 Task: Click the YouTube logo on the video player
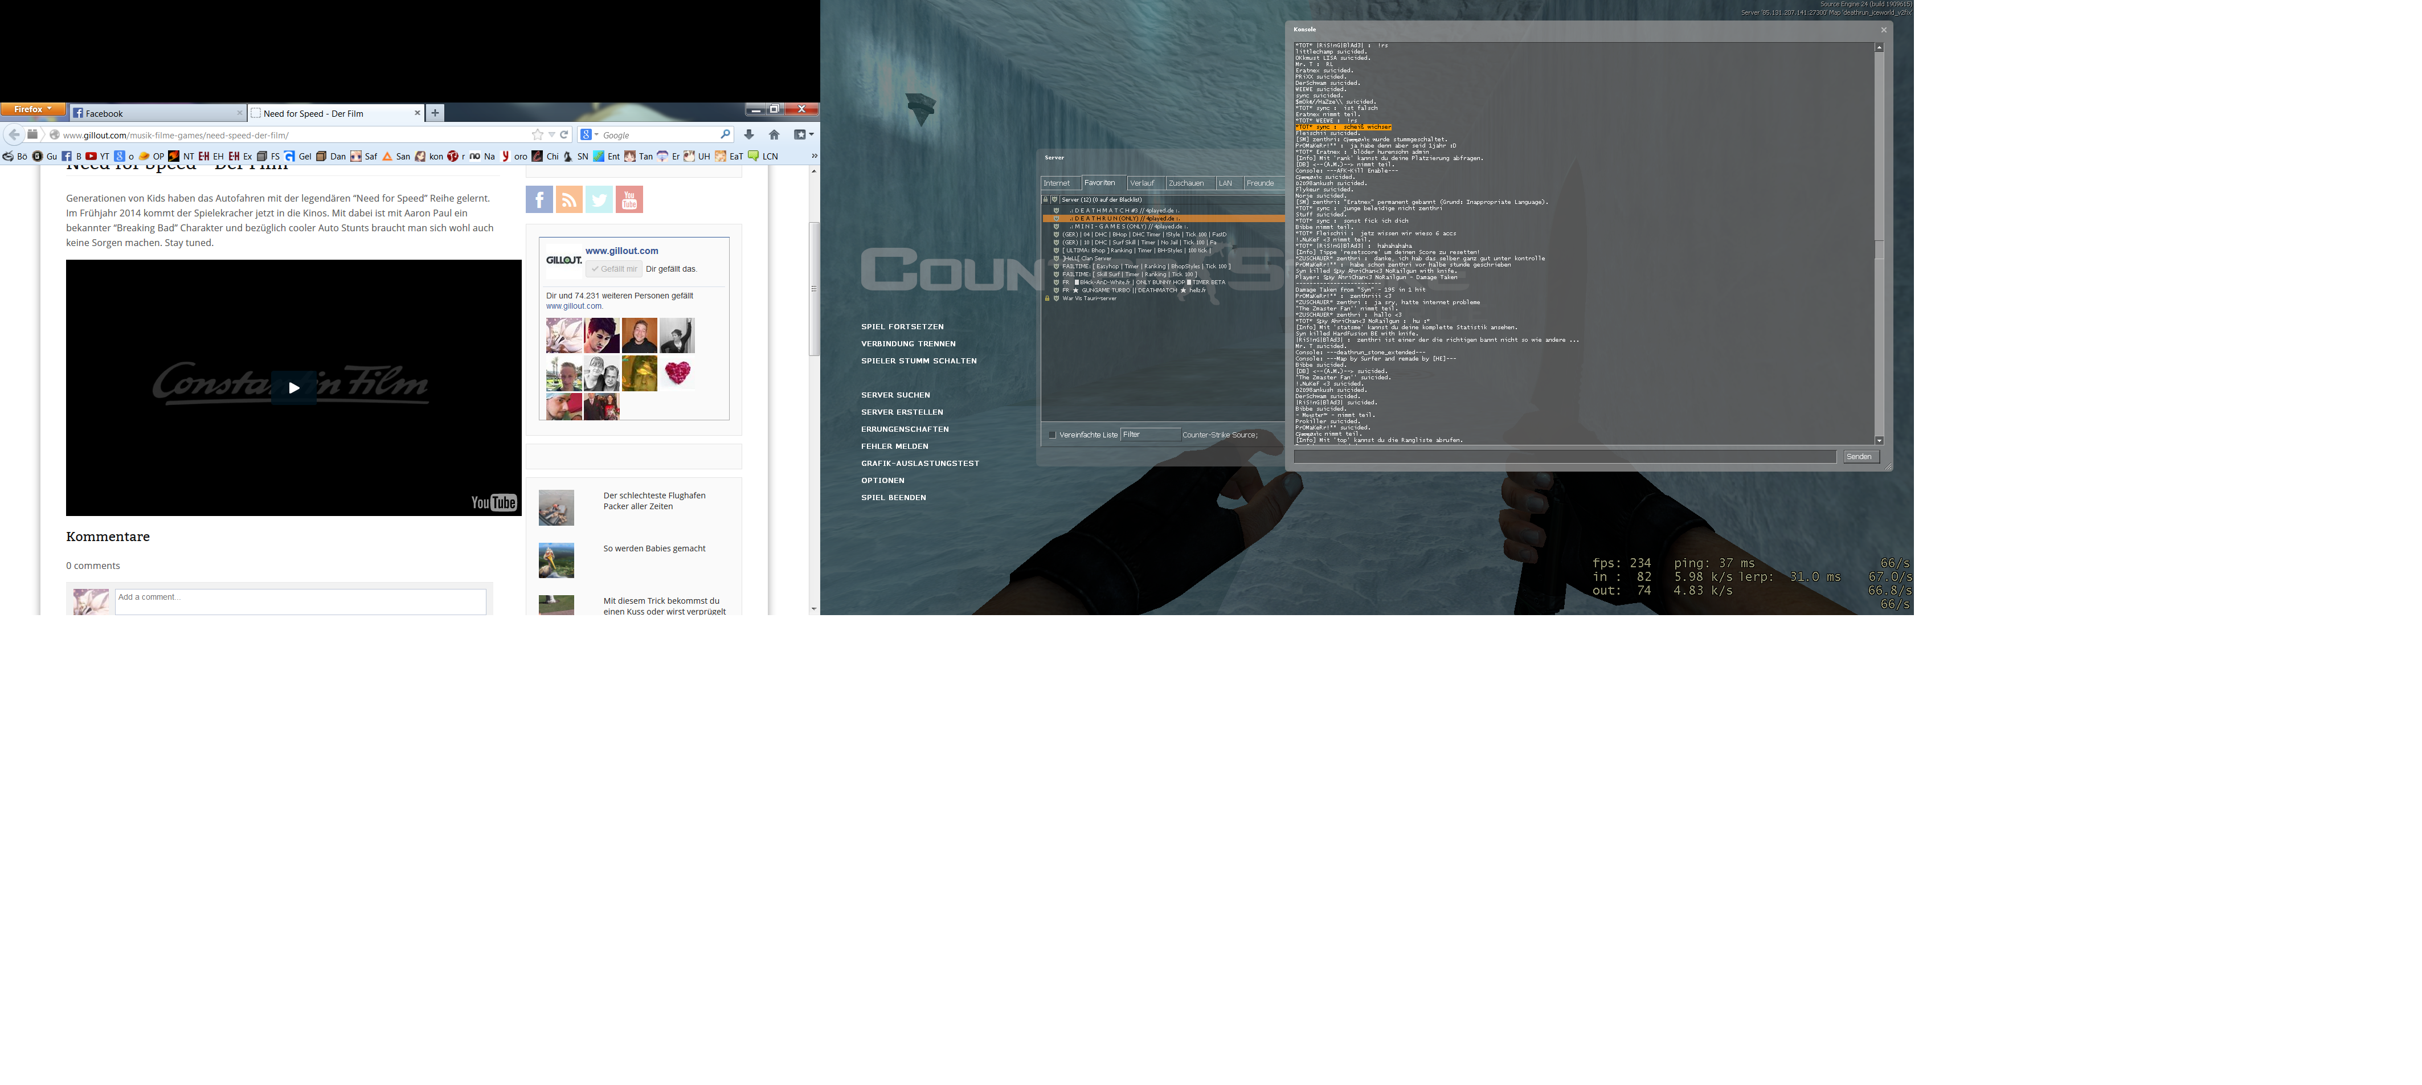[494, 503]
